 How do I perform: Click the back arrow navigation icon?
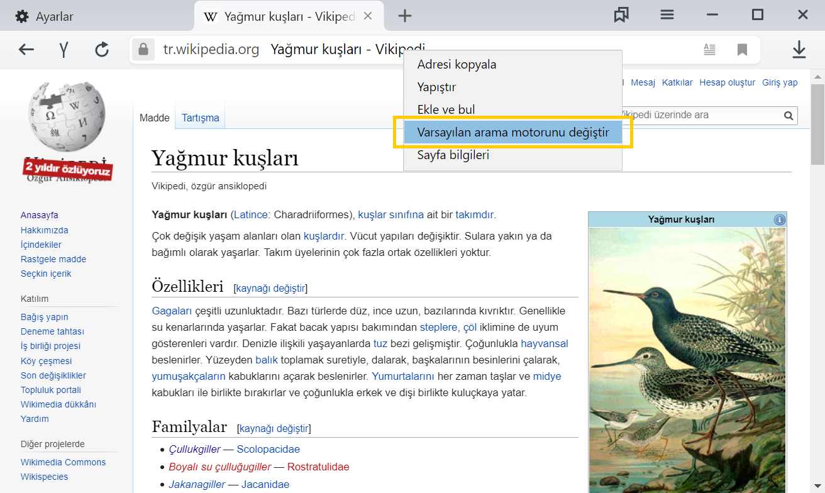tap(26, 50)
